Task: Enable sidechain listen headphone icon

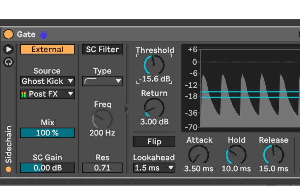Action: coord(8,62)
